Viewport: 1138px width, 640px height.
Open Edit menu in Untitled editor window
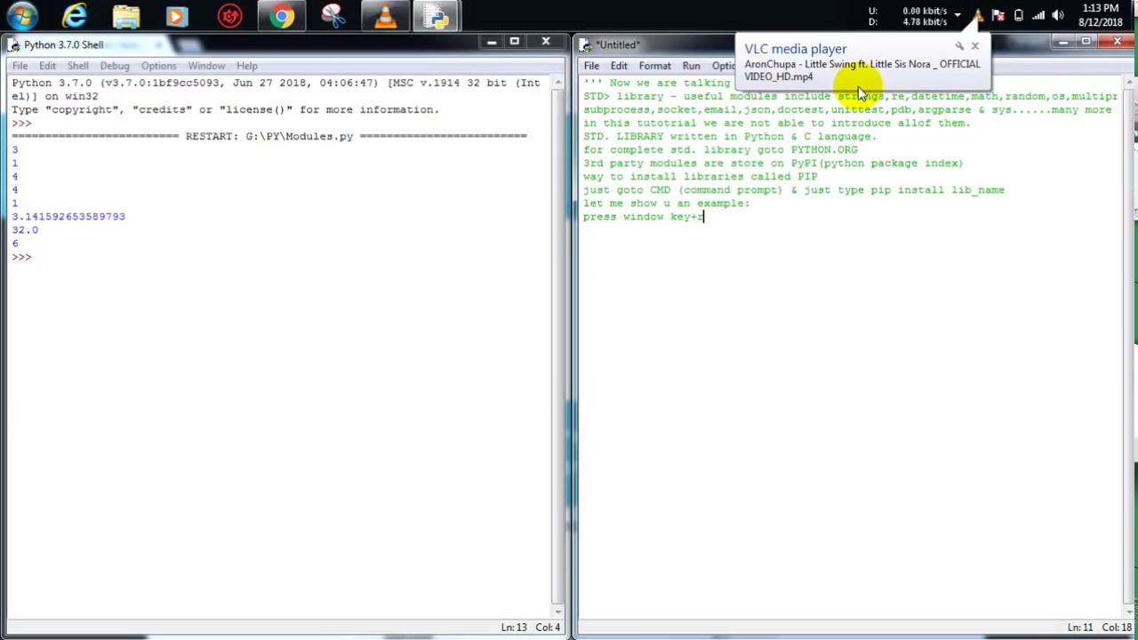(619, 66)
